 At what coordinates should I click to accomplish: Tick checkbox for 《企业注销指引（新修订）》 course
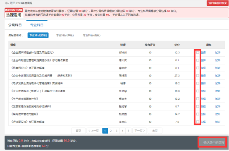tap(198, 91)
